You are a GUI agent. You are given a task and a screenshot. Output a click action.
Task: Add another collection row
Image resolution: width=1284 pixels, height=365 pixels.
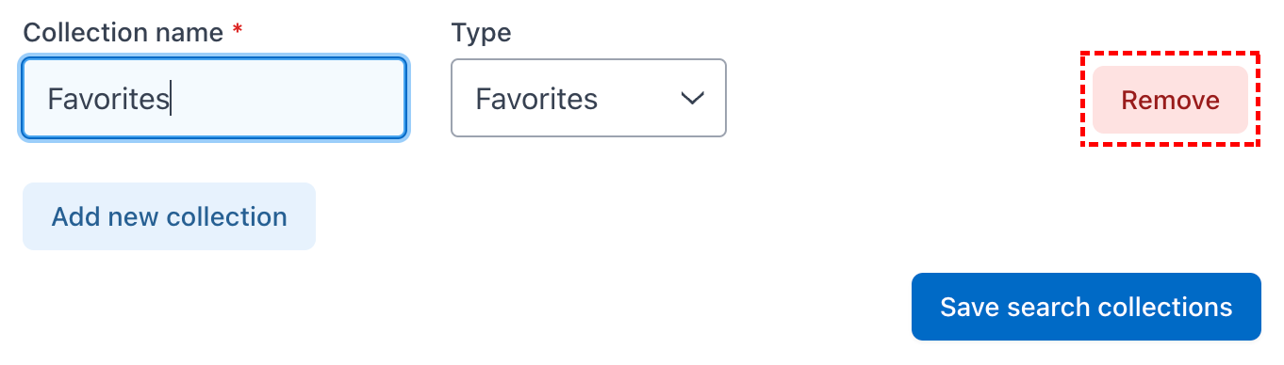(x=169, y=216)
